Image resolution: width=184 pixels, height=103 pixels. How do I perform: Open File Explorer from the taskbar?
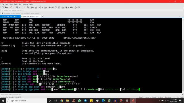(68, 100)
